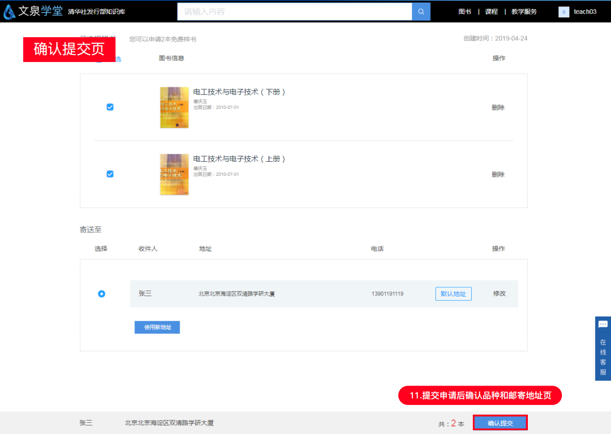Viewport: 611px width, 434px height.
Task: Click the teach03 username in header
Action: click(x=585, y=12)
